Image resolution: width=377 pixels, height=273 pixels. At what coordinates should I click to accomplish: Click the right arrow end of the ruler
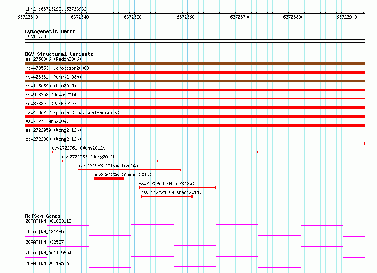pos(364,13)
